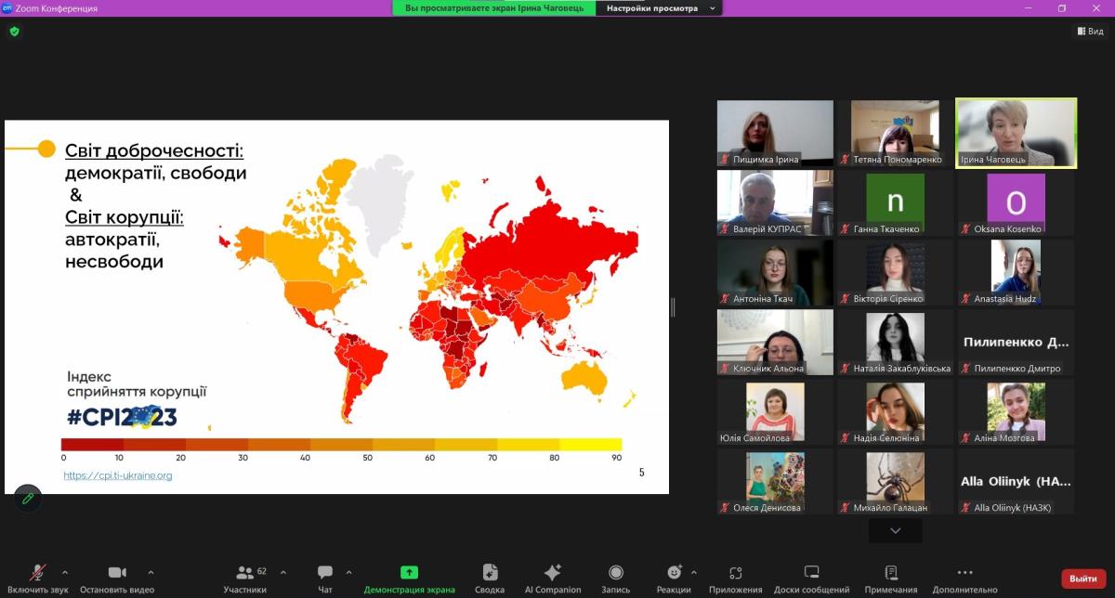
Task: Expand video options arrow beside camera
Action: click(151, 571)
